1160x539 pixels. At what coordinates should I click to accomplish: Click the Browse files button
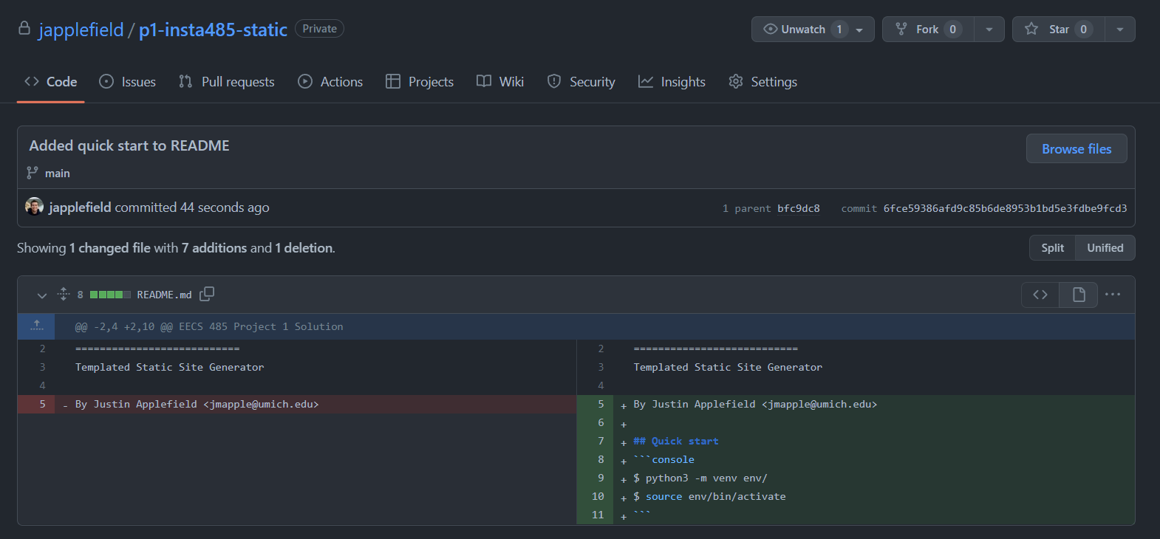point(1077,148)
